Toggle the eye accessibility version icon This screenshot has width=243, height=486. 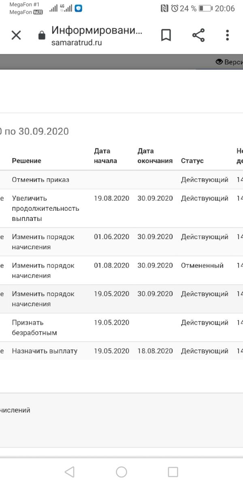coord(220,62)
